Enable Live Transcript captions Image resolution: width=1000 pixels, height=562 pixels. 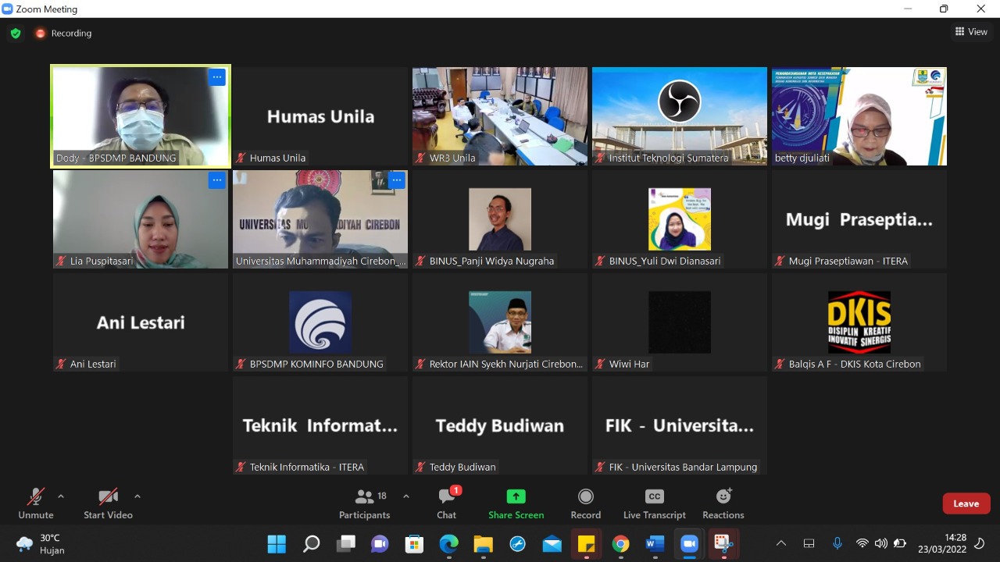click(x=654, y=503)
